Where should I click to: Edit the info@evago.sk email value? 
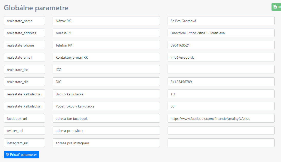221,57
